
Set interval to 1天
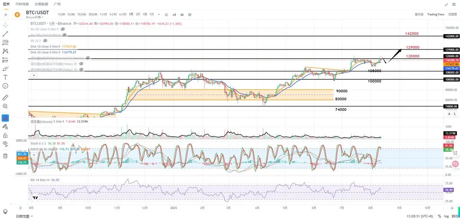[x=131, y=14]
